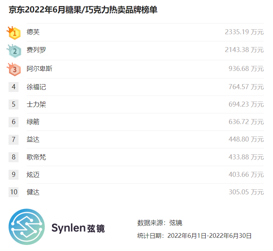The width and height of the screenshot is (273, 251).
Task: Click sales value 636.72 万元
Action: tap(246, 122)
